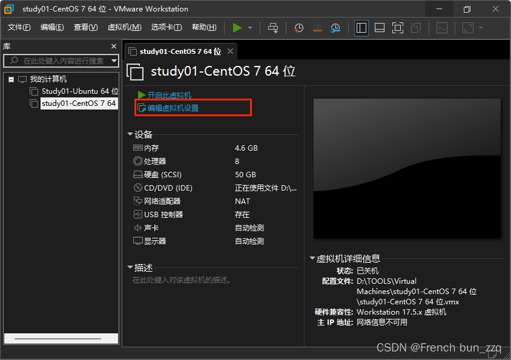Screen dimensions: 511x360
Task: Select study01-CentOS 7 64 in library
Action: (x=79, y=103)
